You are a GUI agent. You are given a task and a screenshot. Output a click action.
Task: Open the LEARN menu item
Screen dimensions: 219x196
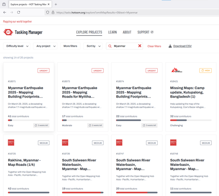(x=112, y=32)
